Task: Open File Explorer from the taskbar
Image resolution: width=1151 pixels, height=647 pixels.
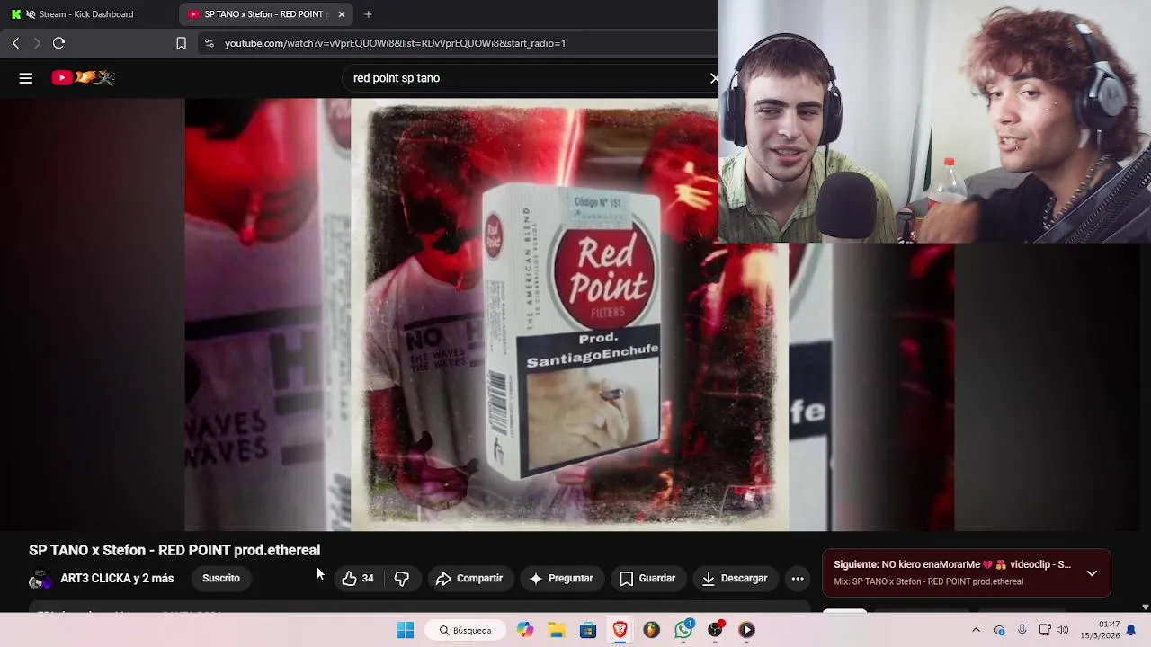Action: point(557,630)
